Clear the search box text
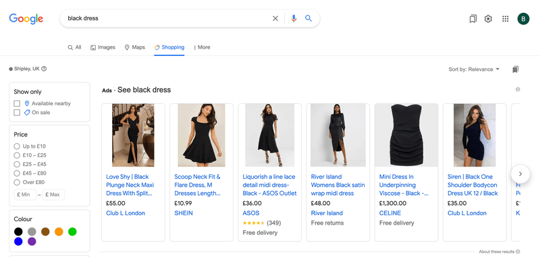Image resolution: width=540 pixels, height=257 pixels. (x=275, y=19)
